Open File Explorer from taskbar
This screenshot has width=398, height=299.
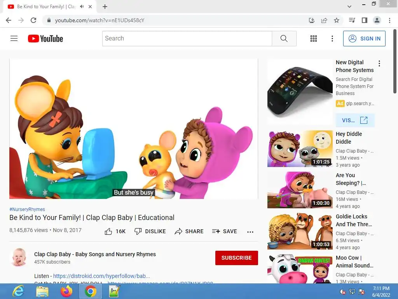click(42, 291)
